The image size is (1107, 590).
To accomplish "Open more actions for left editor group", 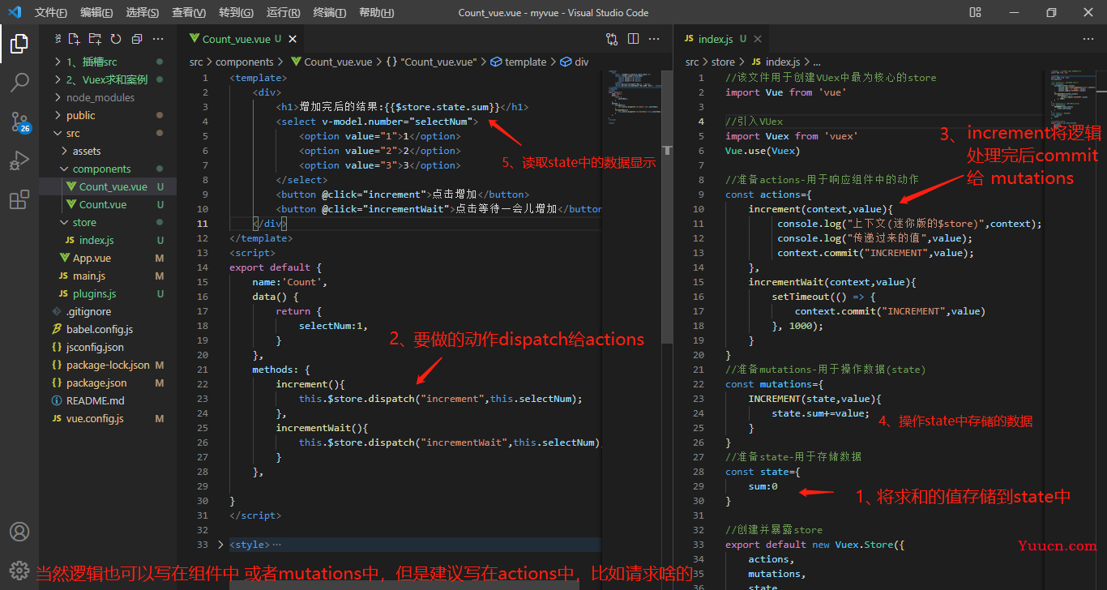I will coord(655,39).
